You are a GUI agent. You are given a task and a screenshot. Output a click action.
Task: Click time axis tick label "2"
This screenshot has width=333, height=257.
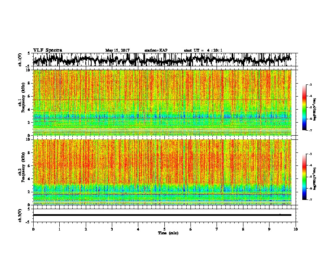click(x=86, y=229)
